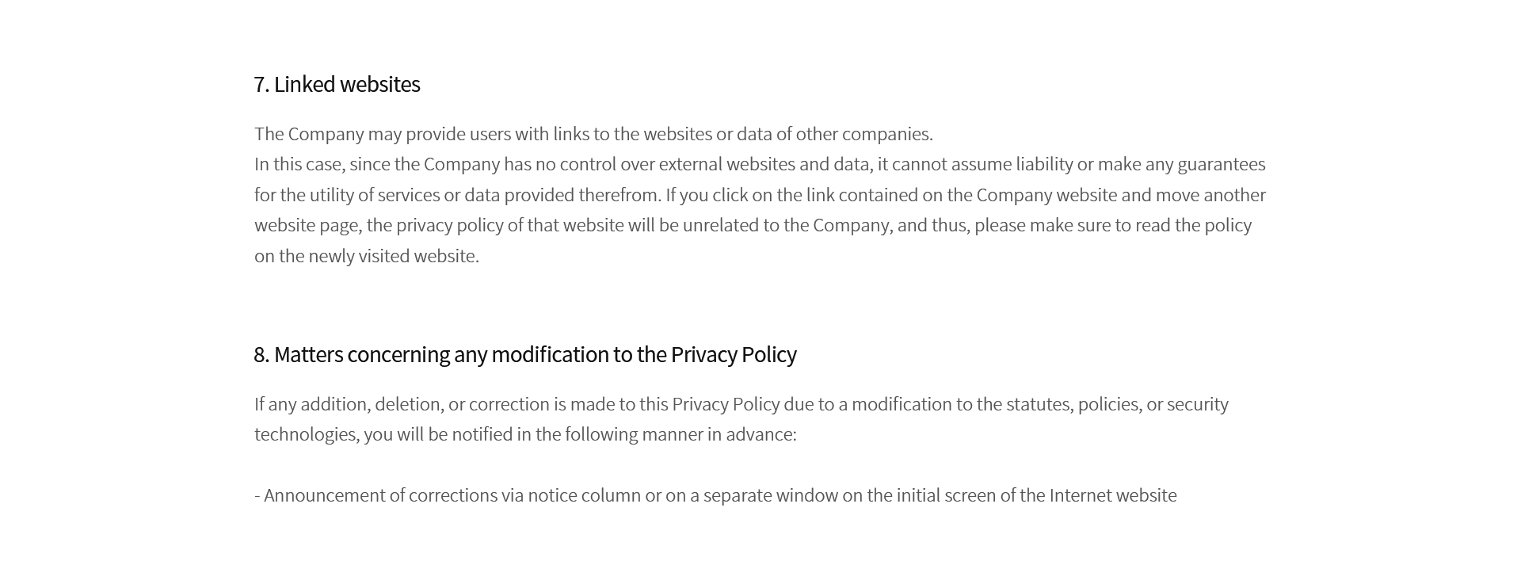The width and height of the screenshot is (1521, 584).
Task: Click the line beginning "In this case, since"
Action: coord(759,164)
